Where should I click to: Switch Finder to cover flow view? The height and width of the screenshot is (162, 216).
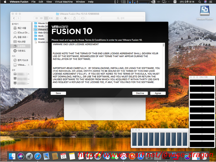pos(51,18)
